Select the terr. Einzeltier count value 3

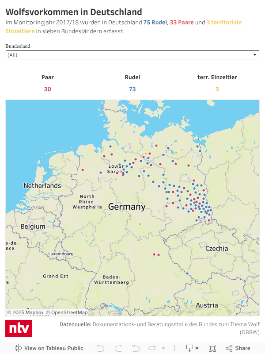click(x=217, y=89)
